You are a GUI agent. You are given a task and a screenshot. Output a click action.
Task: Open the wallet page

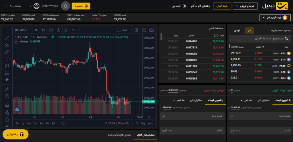pyautogui.click(x=179, y=6)
